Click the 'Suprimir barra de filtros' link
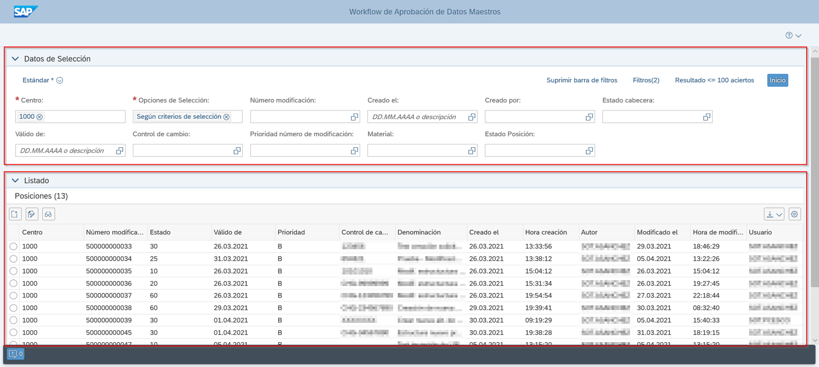The image size is (819, 367). [582, 80]
